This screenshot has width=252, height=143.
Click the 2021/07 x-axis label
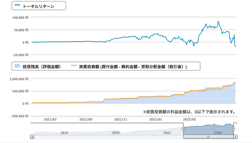(x=50, y=119)
